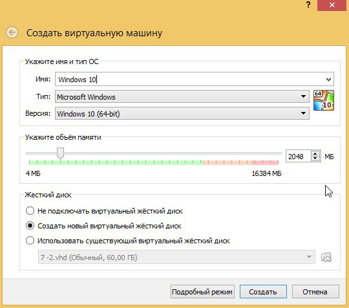The image size is (349, 308).
Task: Click the 'Укажите объём памяти' group label
Action: (x=63, y=137)
